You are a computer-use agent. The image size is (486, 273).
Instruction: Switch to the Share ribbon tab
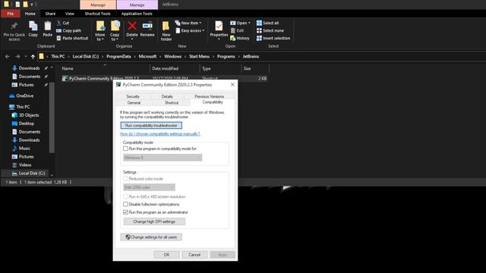[x=50, y=14]
